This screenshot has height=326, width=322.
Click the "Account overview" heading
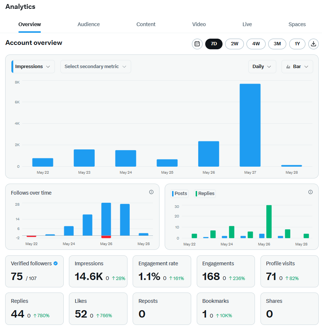[x=34, y=43]
